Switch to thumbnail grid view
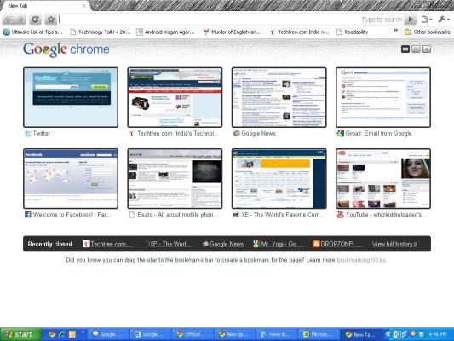 pos(405,49)
